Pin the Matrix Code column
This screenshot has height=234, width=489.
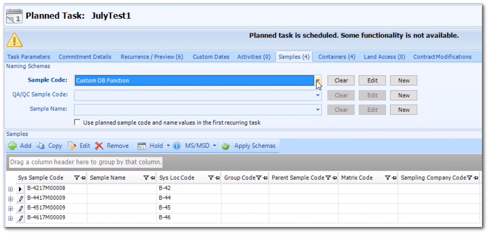point(394,178)
